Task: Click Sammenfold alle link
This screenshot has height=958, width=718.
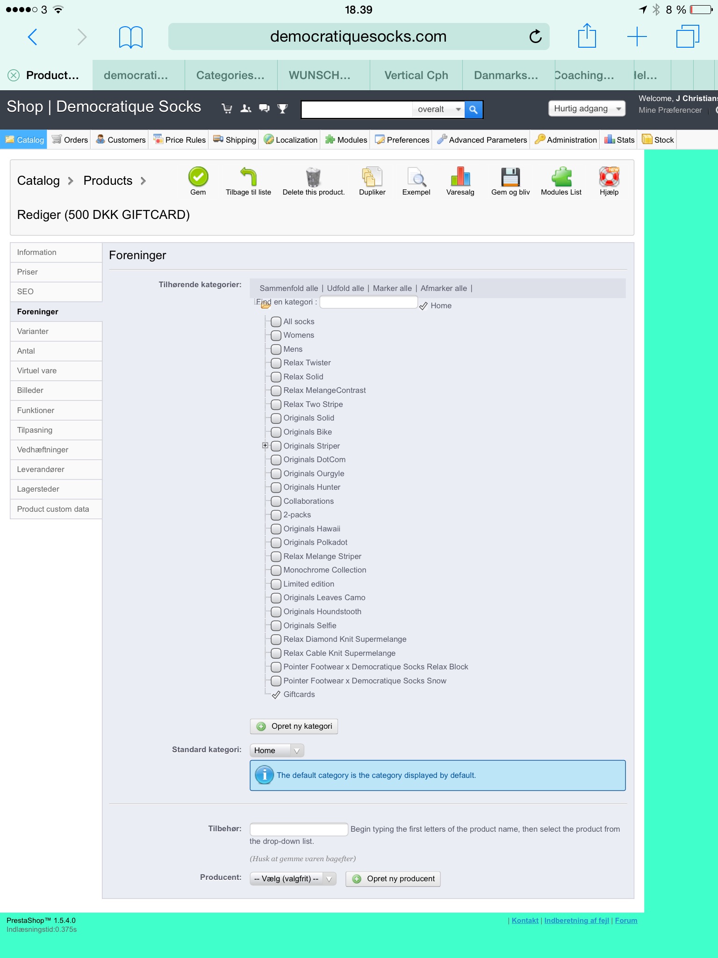Action: [289, 289]
